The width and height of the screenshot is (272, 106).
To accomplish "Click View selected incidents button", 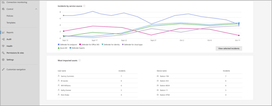I will [229, 49].
